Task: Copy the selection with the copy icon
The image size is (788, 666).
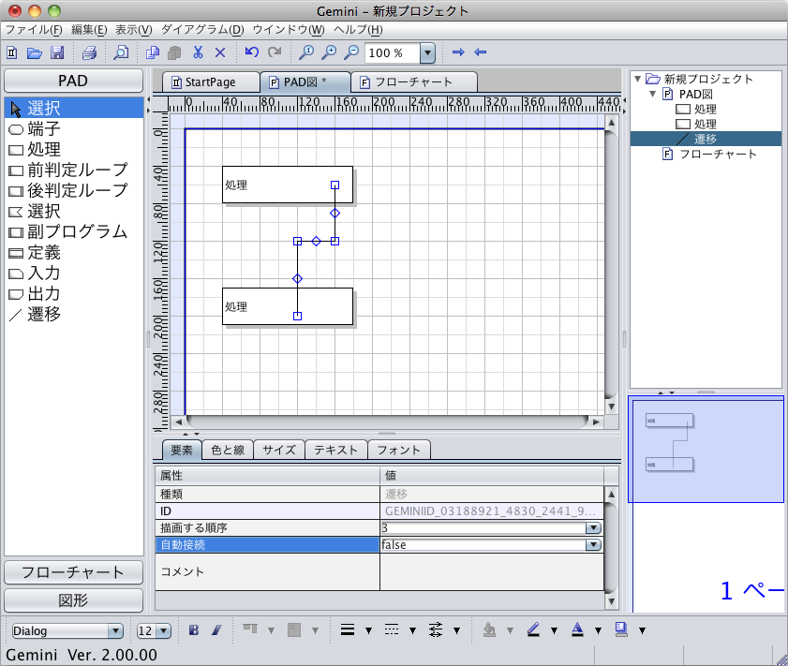Action: (153, 52)
